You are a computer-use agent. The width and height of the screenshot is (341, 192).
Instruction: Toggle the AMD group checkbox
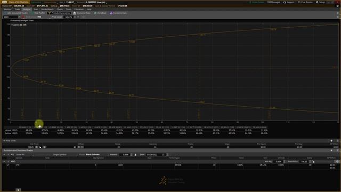[9, 162]
